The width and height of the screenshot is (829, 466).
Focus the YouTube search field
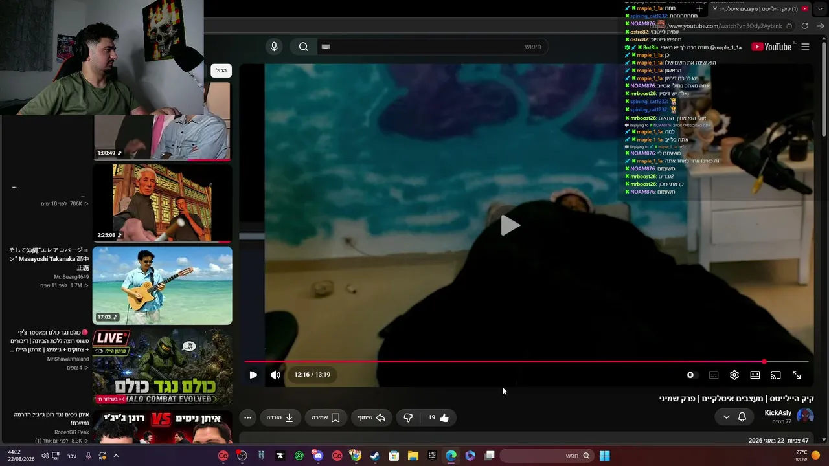433,47
